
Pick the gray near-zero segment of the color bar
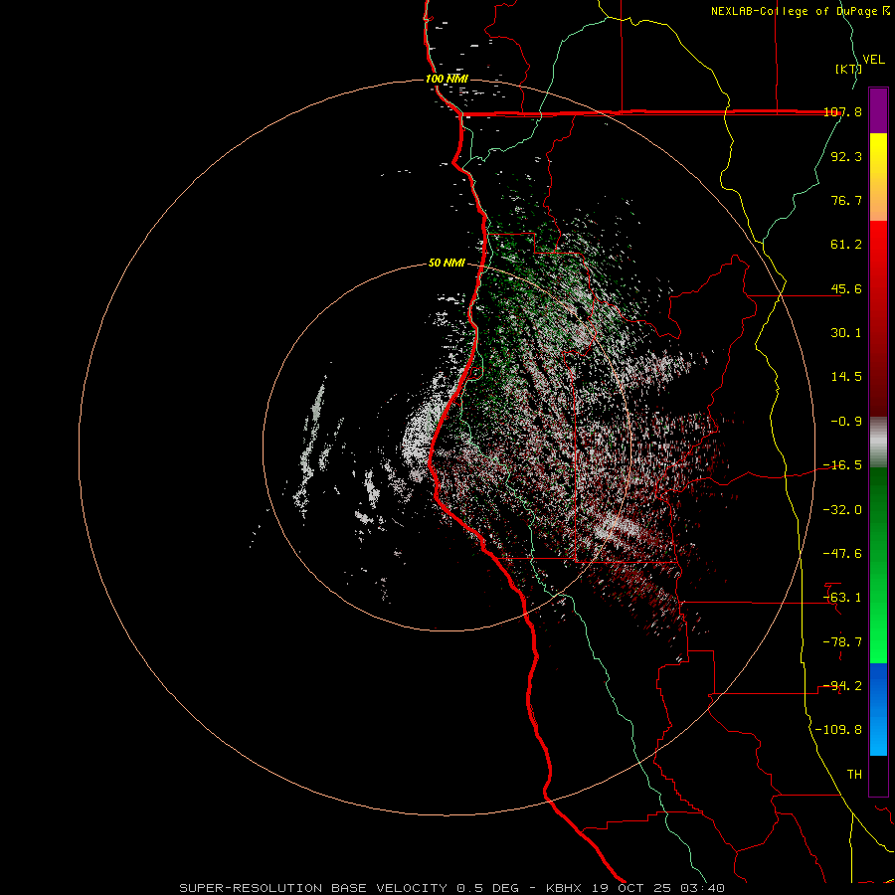[878, 443]
